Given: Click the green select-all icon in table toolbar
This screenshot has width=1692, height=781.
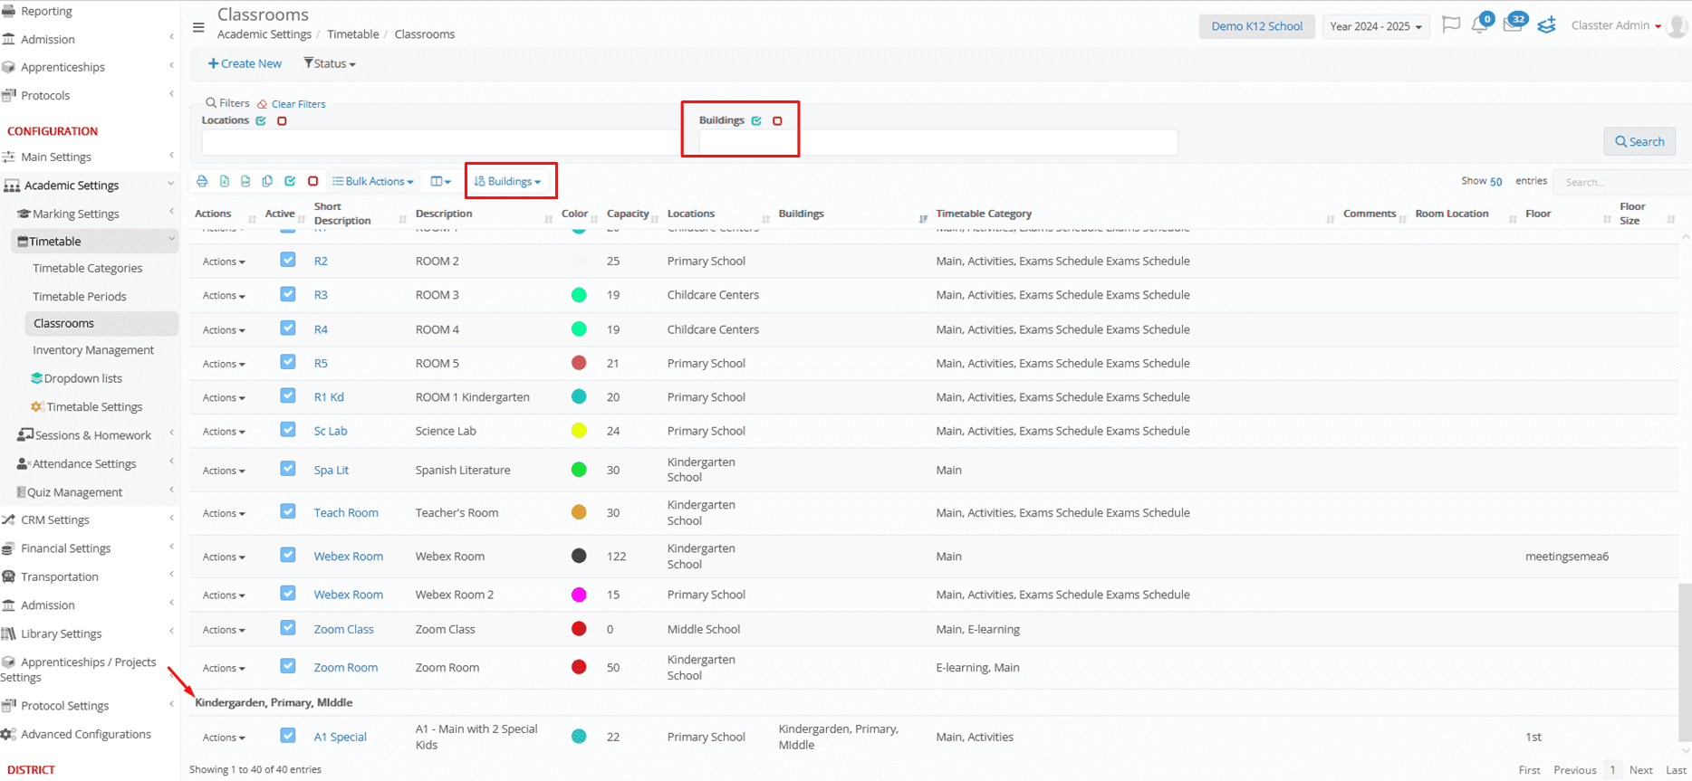Looking at the screenshot, I should click(290, 181).
